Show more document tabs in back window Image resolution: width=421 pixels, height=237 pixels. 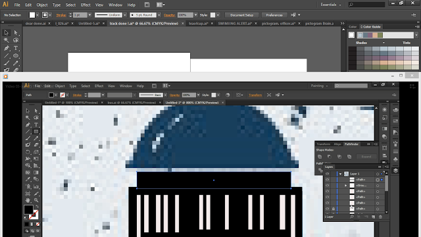click(342, 24)
